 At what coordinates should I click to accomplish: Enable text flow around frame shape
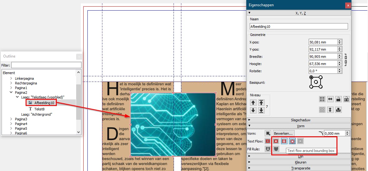(276, 141)
